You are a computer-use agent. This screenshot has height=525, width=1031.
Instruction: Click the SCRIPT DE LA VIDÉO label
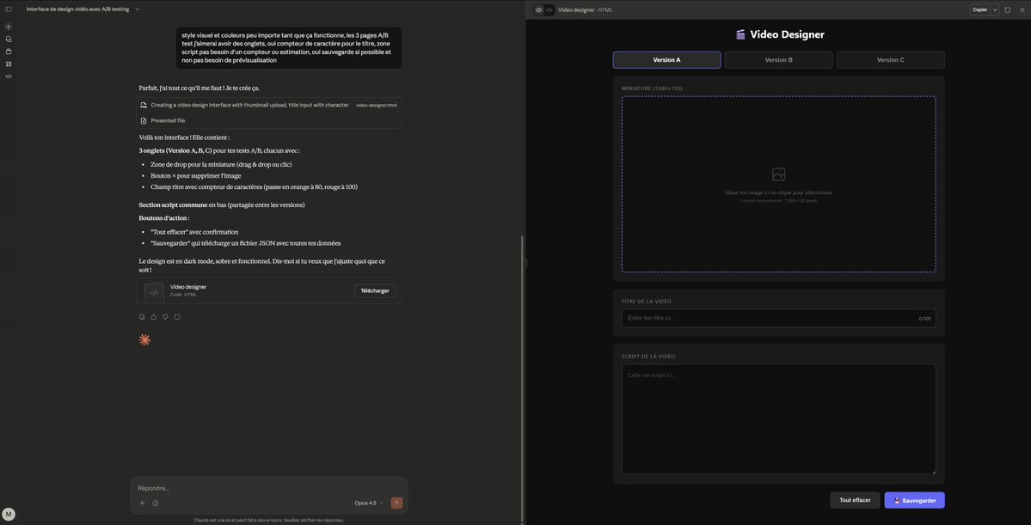(648, 356)
